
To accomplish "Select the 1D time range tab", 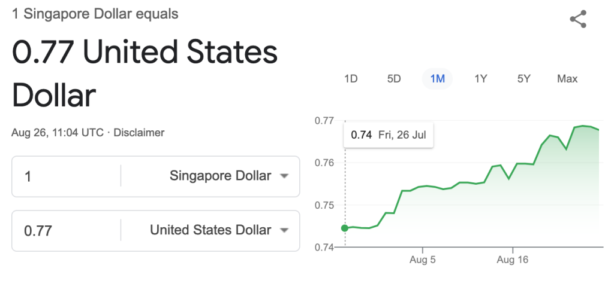I will coord(351,79).
